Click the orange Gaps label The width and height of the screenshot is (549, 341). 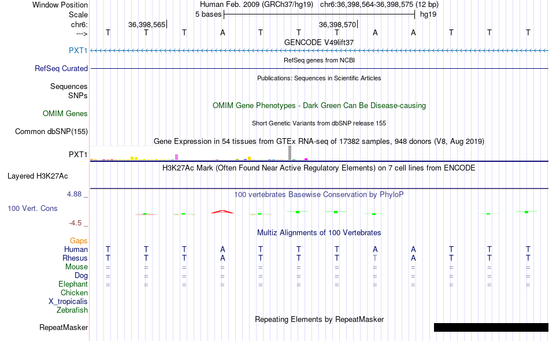pos(79,240)
